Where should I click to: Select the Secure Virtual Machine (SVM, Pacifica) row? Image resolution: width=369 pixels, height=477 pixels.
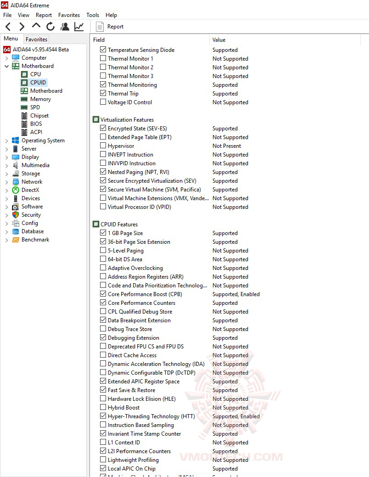(154, 190)
